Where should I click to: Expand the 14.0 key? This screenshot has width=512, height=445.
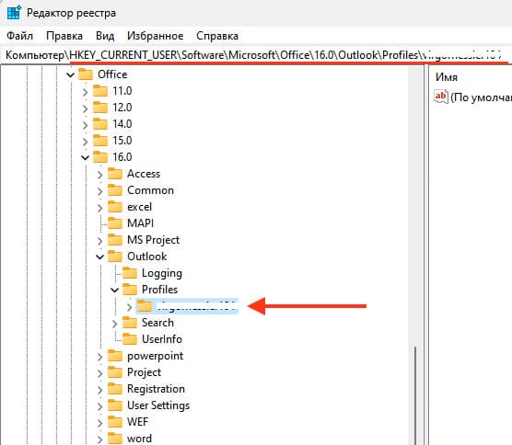(86, 125)
